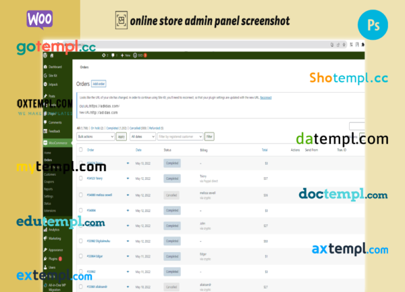Viewport: 405px width, 292px height.
Task: Open the Extensions submenu item
Action: tap(50, 211)
